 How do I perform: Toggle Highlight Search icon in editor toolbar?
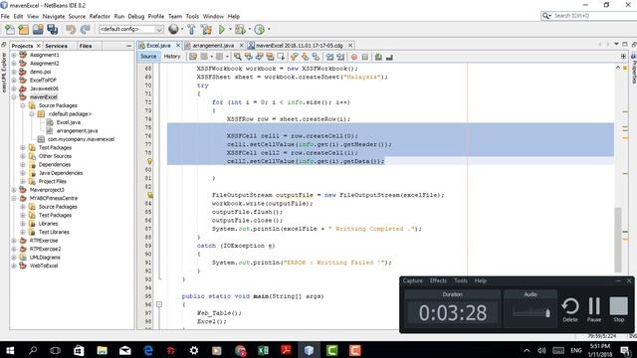click(270, 57)
